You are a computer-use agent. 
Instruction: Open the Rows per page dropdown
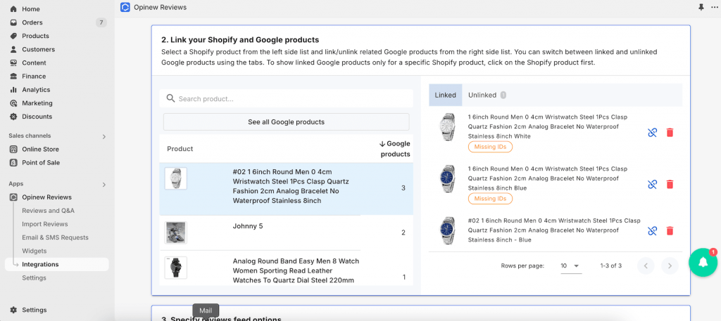click(570, 266)
